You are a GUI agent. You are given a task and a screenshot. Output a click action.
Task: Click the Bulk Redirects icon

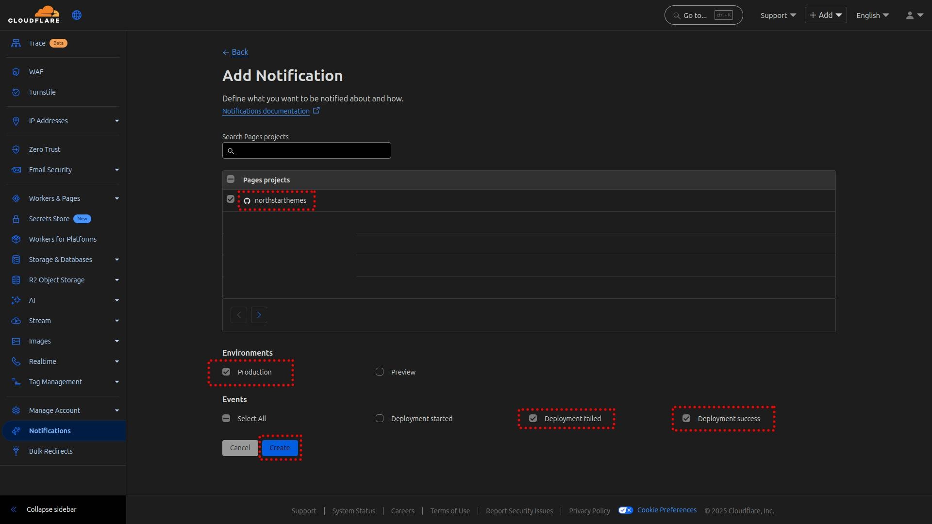(x=16, y=451)
